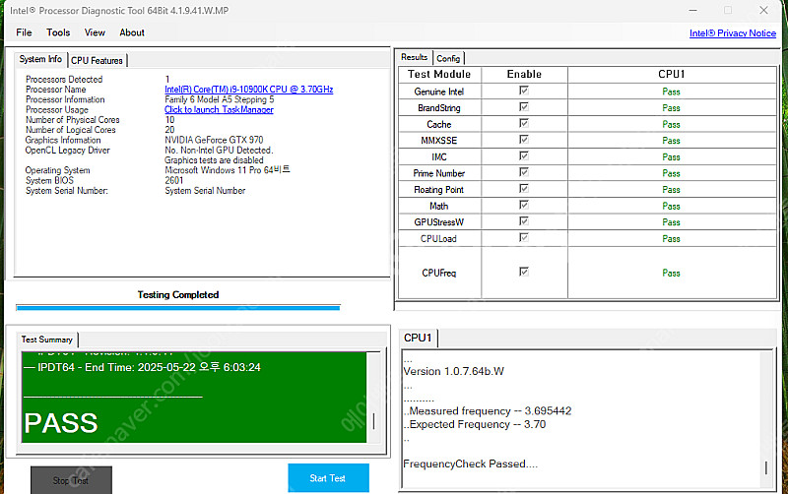Screen dimensions: 788x494
Task: Toggle the BrandString test checkbox
Action: coord(524,106)
